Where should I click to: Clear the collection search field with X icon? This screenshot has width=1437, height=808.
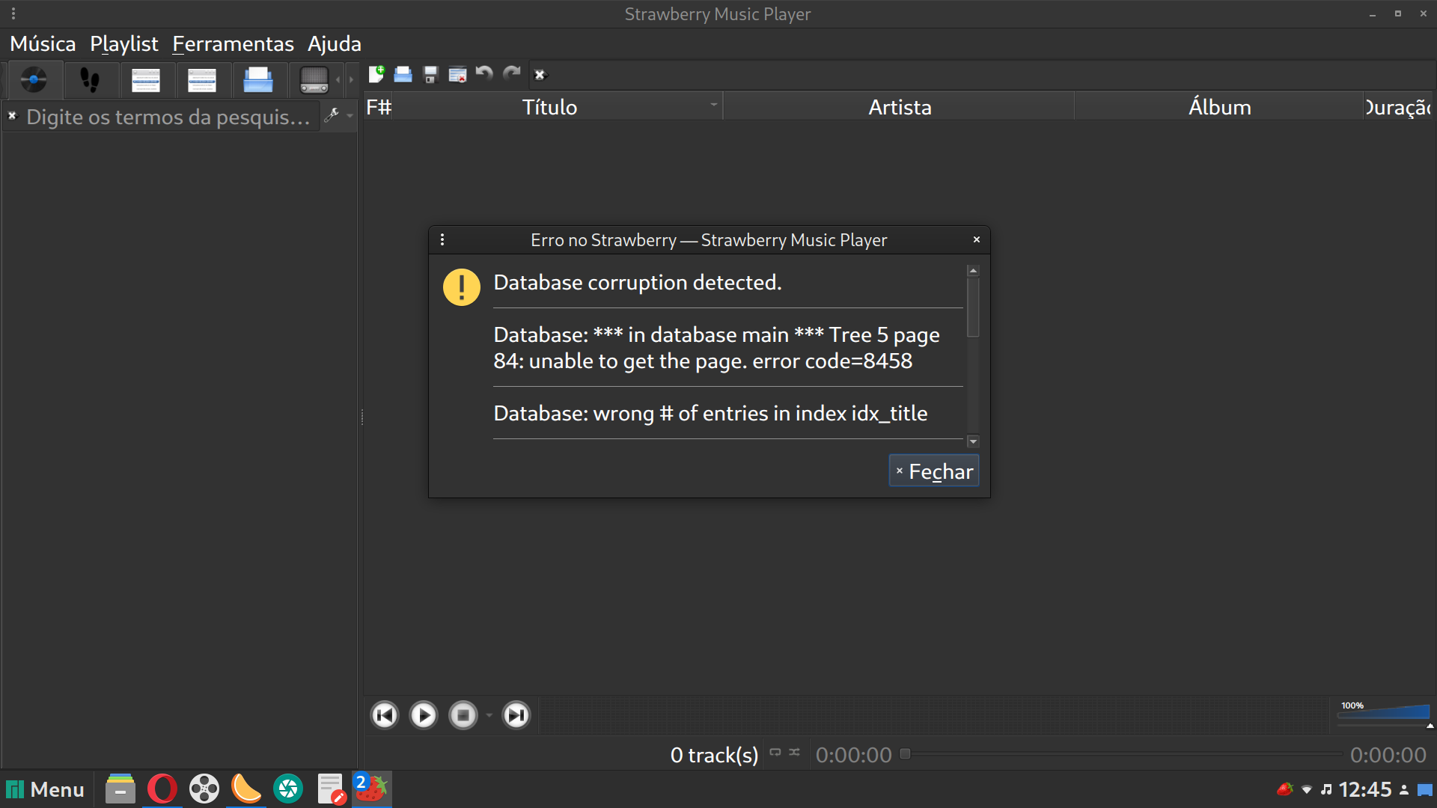pos(12,116)
